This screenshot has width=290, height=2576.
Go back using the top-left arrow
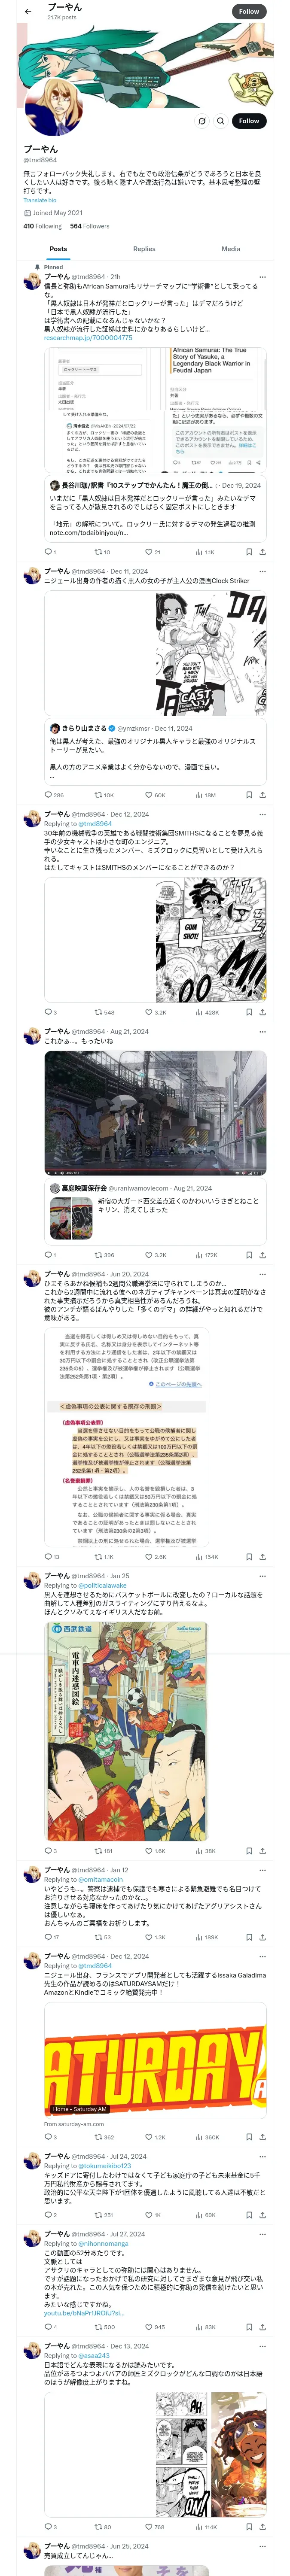coord(28,12)
